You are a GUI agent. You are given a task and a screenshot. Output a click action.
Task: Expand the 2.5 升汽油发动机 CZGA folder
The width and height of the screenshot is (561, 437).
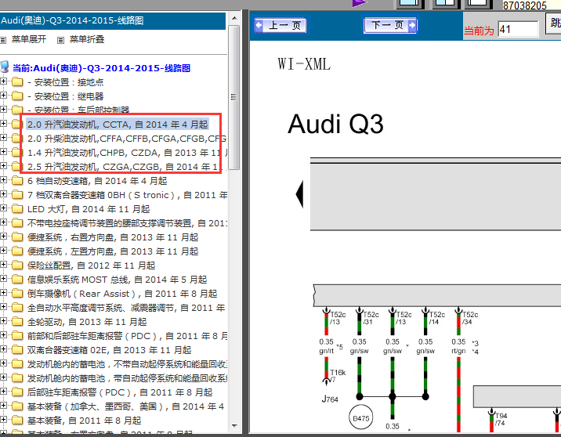[x=3, y=165]
